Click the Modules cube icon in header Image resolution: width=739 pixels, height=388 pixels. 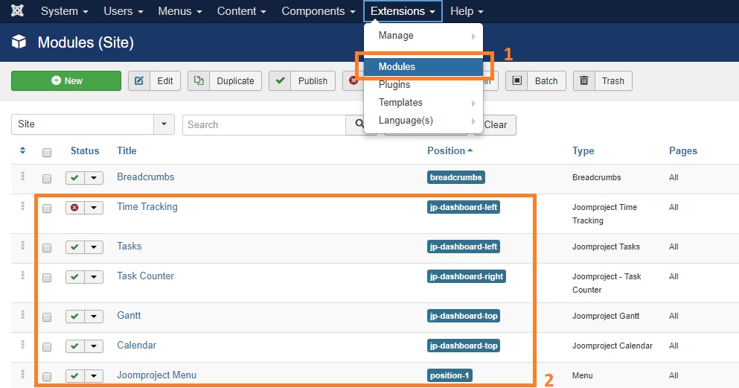tap(19, 42)
